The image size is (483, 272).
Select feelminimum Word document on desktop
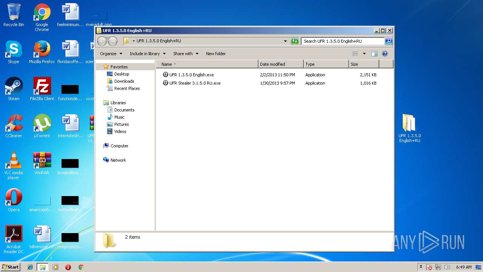pyautogui.click(x=70, y=15)
